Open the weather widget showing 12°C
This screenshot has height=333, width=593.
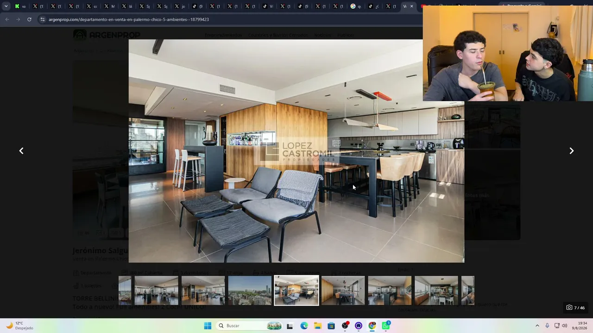tap(19, 326)
